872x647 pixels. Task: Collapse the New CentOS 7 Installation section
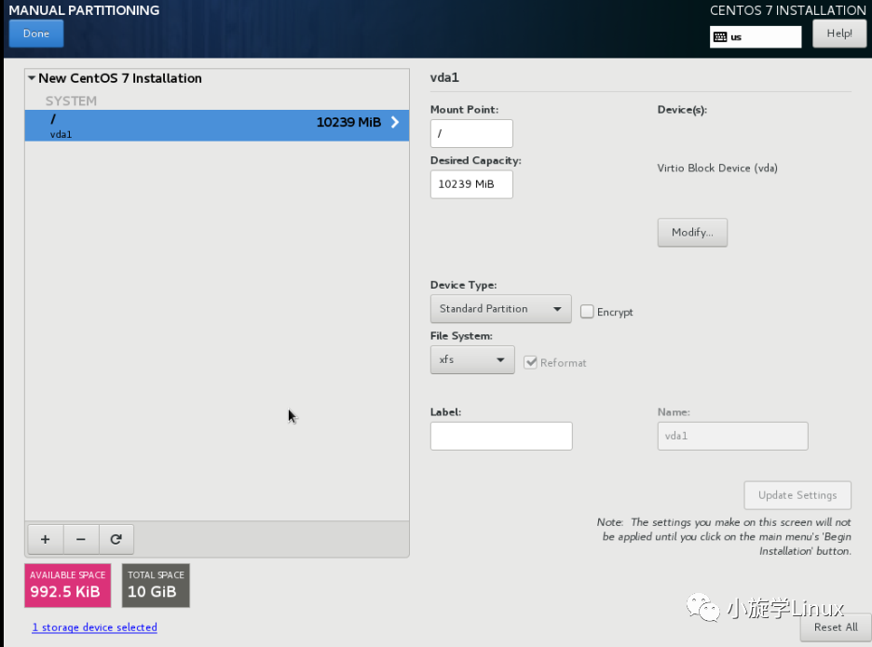(x=32, y=78)
